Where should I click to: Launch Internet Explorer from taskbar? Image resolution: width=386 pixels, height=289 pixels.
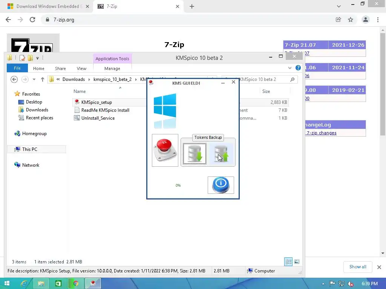[24, 283]
